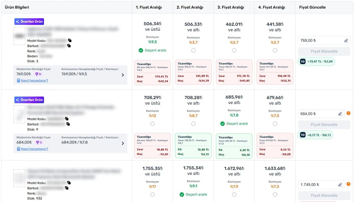Click the Önerilen Ürün badge on the Stok: 3 product

click(29, 22)
